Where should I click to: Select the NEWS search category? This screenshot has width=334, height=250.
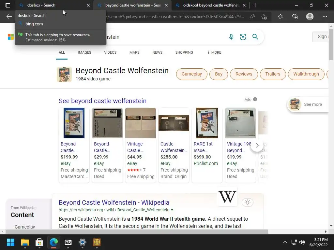coord(158,52)
